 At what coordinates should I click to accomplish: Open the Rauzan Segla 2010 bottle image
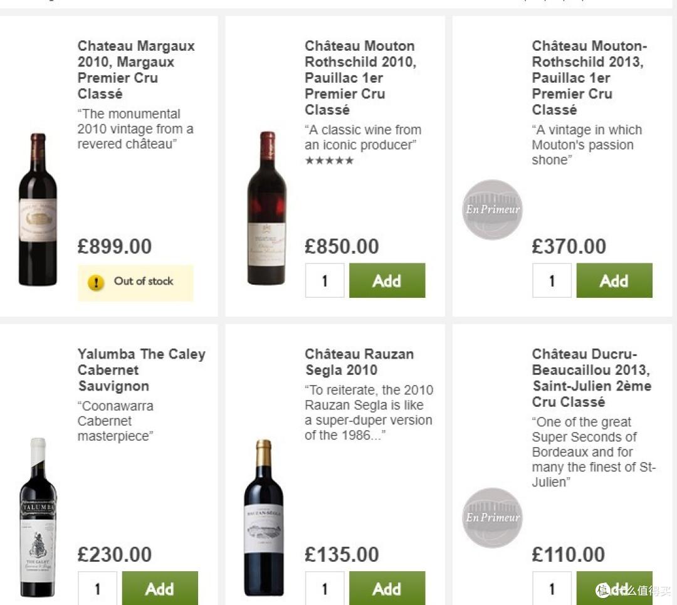[264, 517]
